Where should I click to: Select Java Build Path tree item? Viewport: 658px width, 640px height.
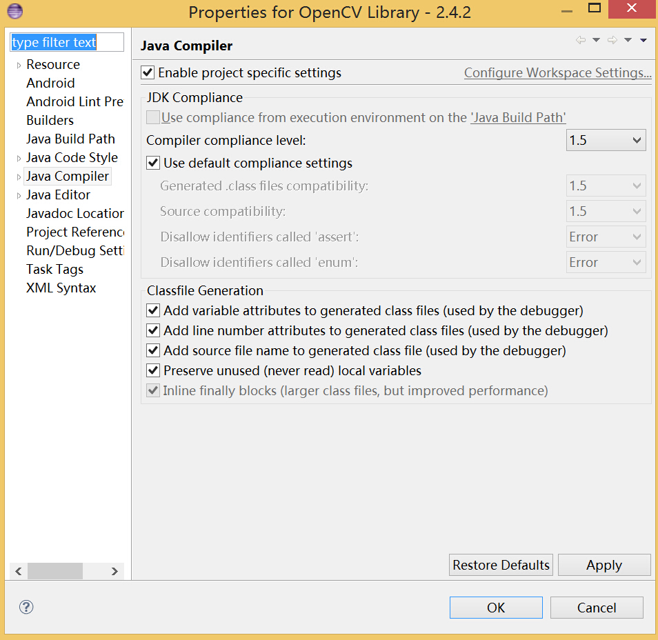click(x=70, y=139)
